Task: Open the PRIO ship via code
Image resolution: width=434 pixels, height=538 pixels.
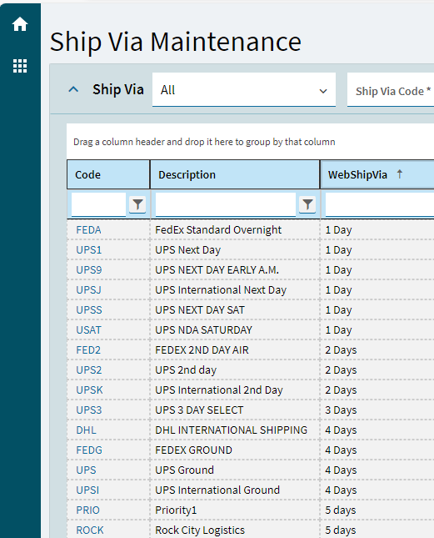Action: click(x=87, y=510)
